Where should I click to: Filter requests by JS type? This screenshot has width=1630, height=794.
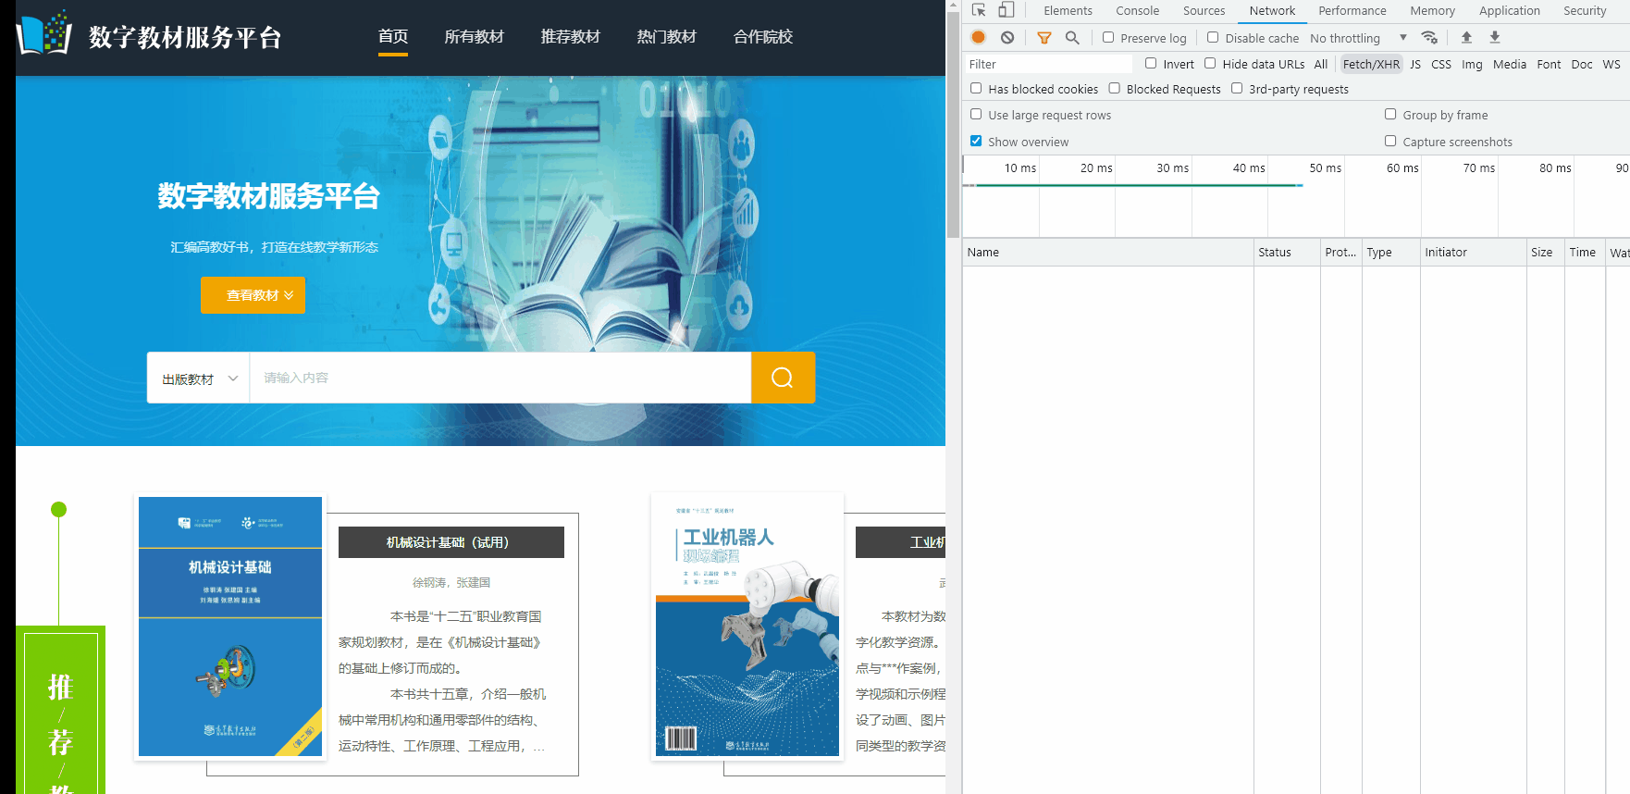pos(1415,64)
